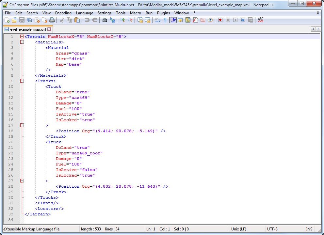The height and width of the screenshot is (235, 324).
Task: Click the Paste clipboard icon
Action: pos(77,20)
